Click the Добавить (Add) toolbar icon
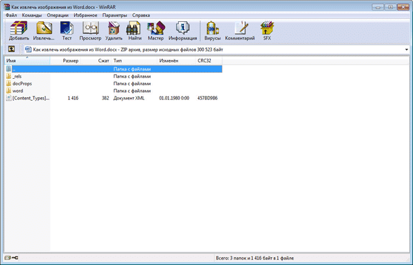413x265 pixels. (x=19, y=28)
